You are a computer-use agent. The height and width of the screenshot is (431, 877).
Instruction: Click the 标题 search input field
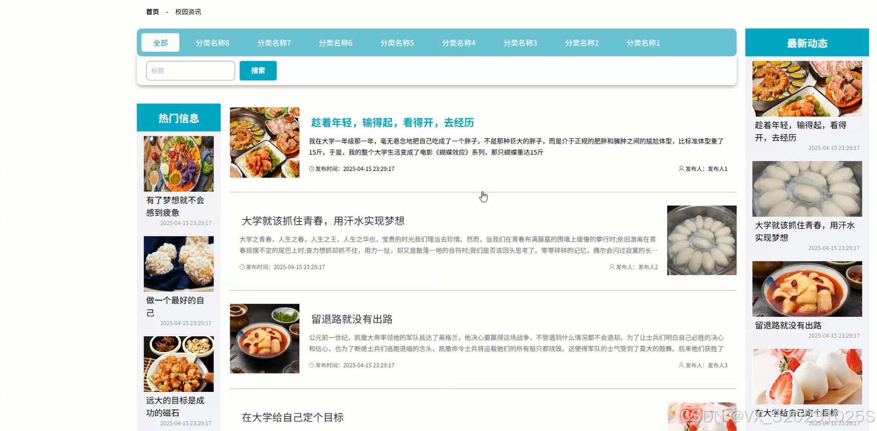(191, 71)
